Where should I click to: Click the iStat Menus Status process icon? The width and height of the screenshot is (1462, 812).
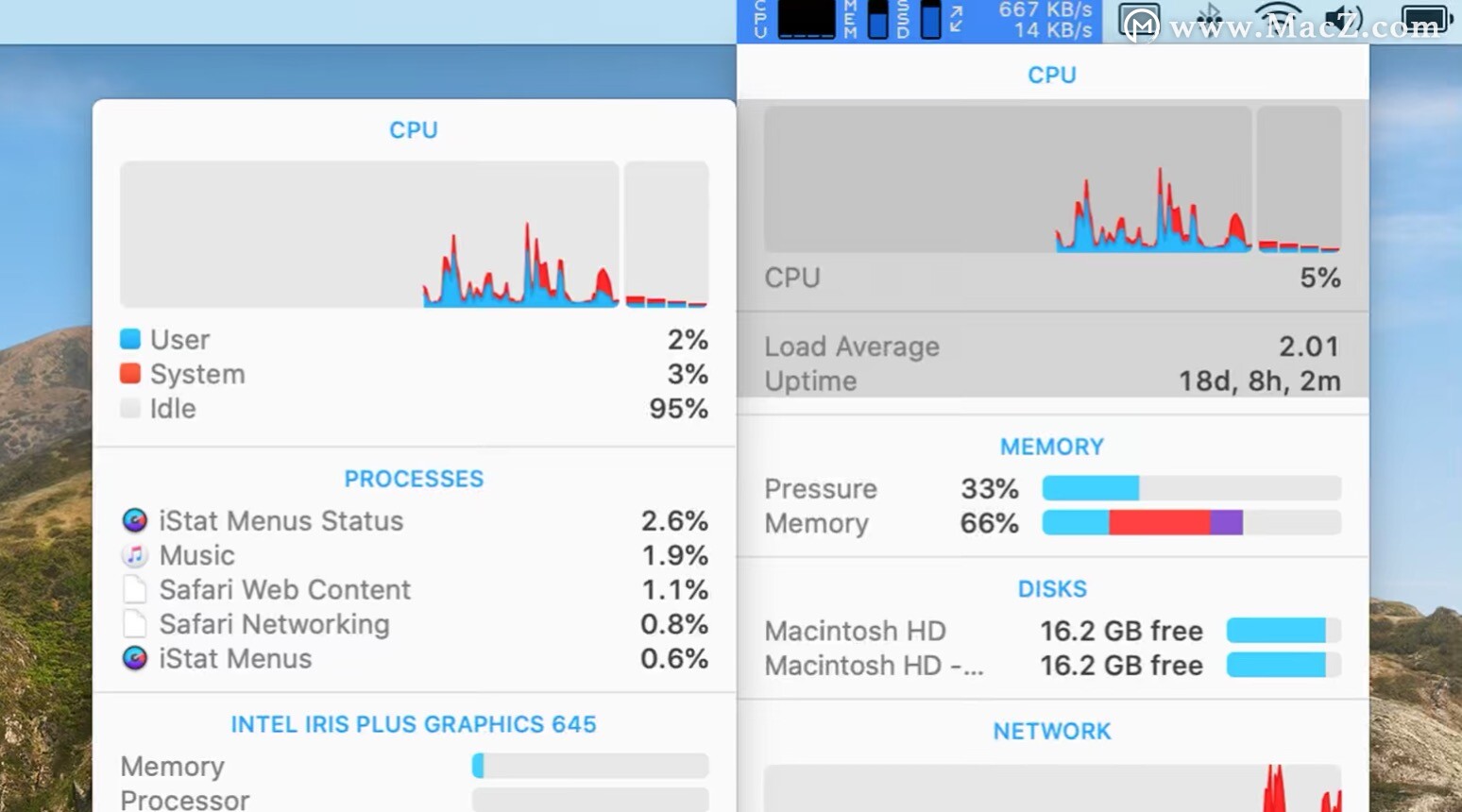tap(135, 520)
